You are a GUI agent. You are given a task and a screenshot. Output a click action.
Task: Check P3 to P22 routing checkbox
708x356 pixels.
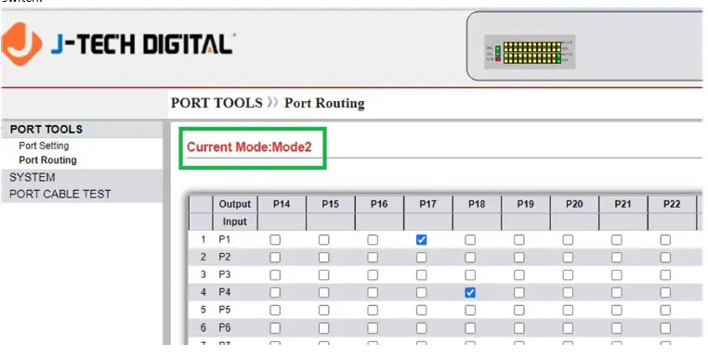pos(665,275)
